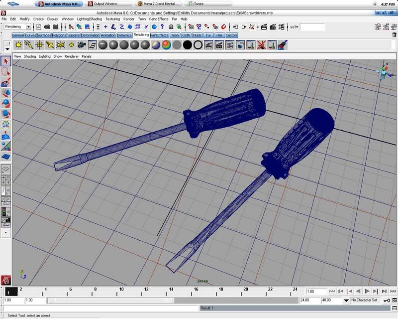Open the panel Renderer menu

(x=72, y=56)
